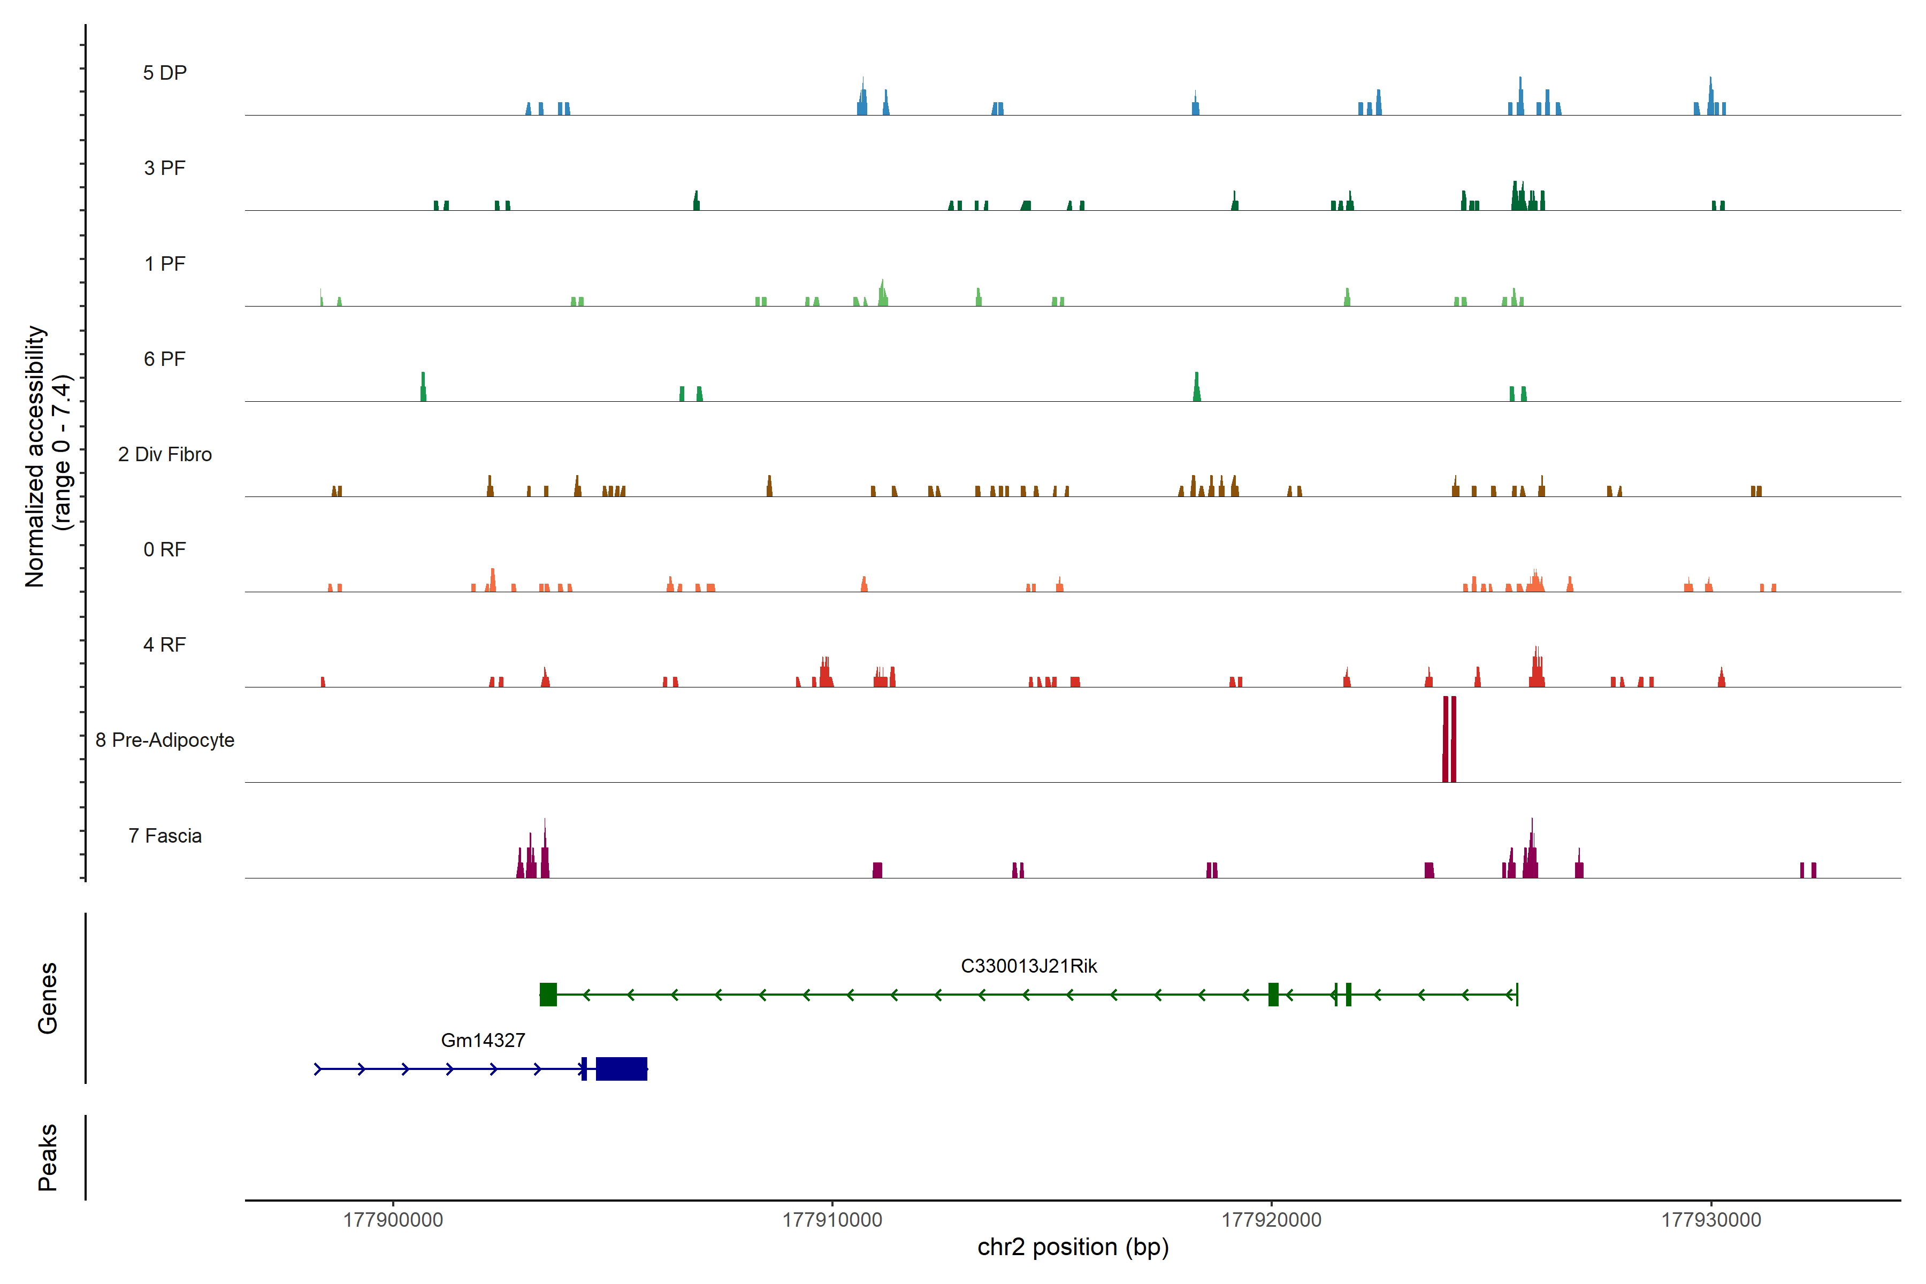Click the C330013J21Rik gene label
The width and height of the screenshot is (1926, 1284).
pyautogui.click(x=1028, y=966)
